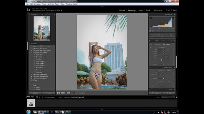Open filmstrip Filters dropdown
Viewport: 204px width, 114px height.
pos(168,97)
